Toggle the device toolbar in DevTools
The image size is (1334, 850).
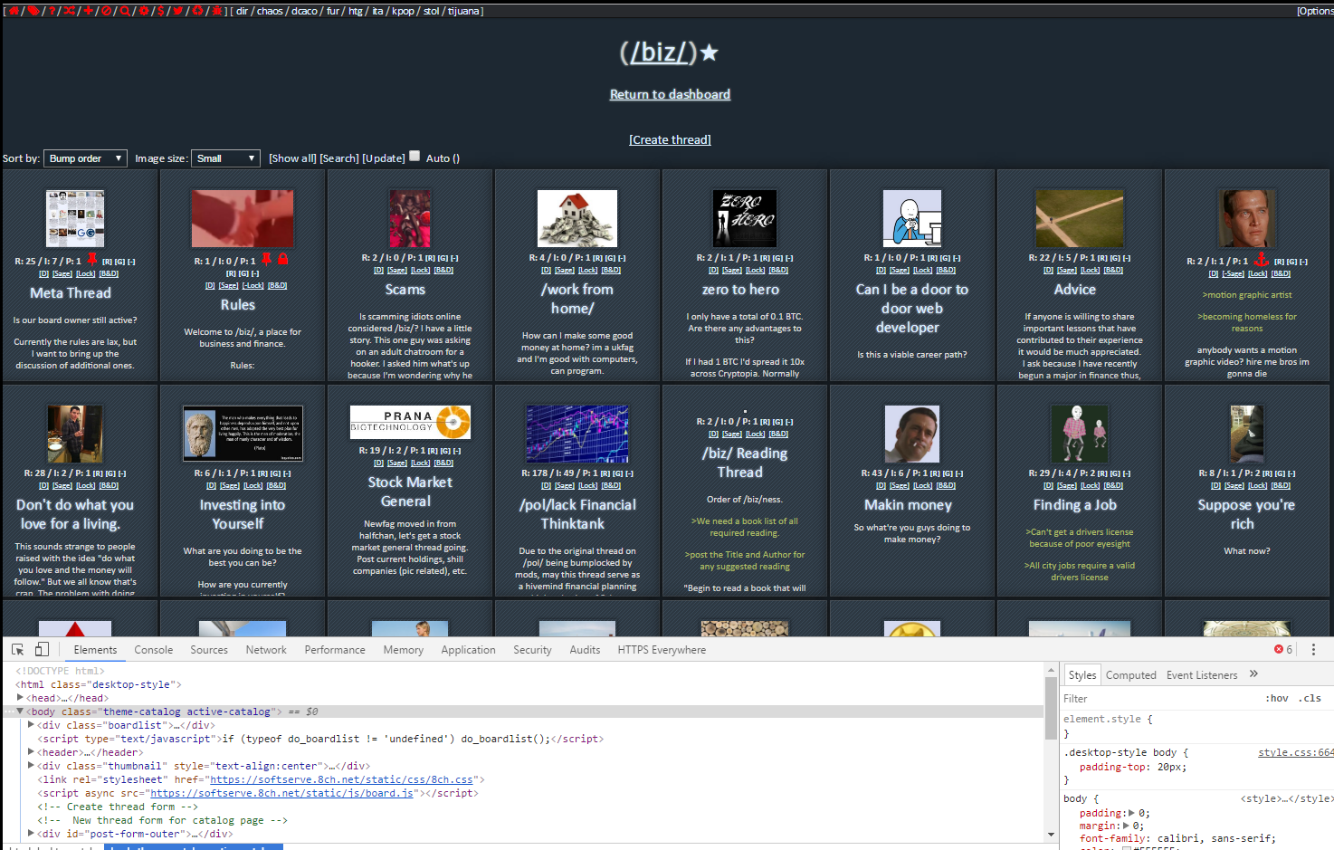pyautogui.click(x=42, y=650)
